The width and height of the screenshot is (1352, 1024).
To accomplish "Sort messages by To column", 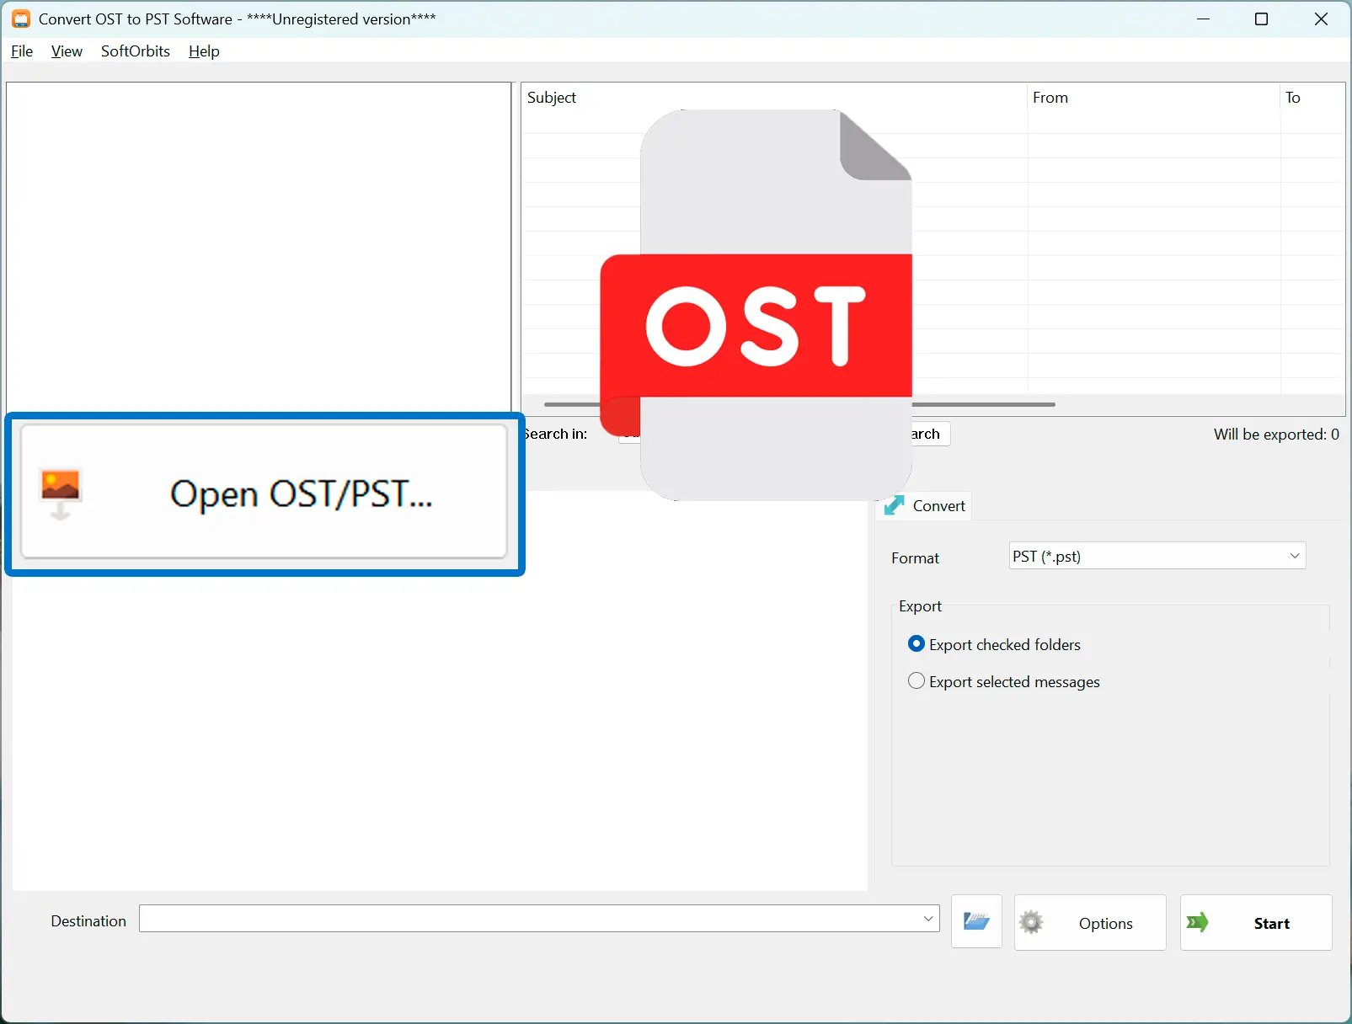I will click(1312, 98).
